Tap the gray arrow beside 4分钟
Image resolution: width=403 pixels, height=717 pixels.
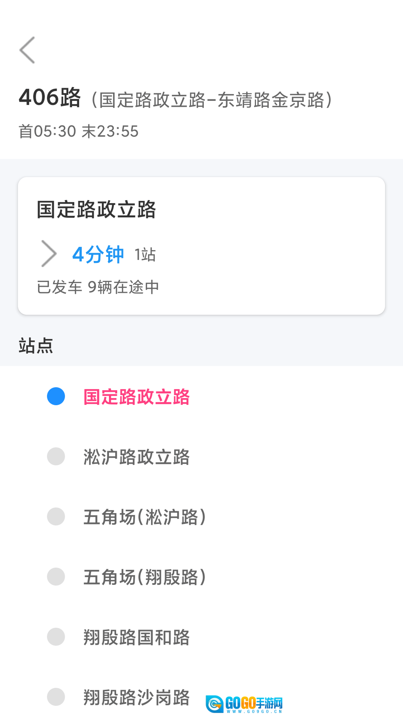click(49, 254)
